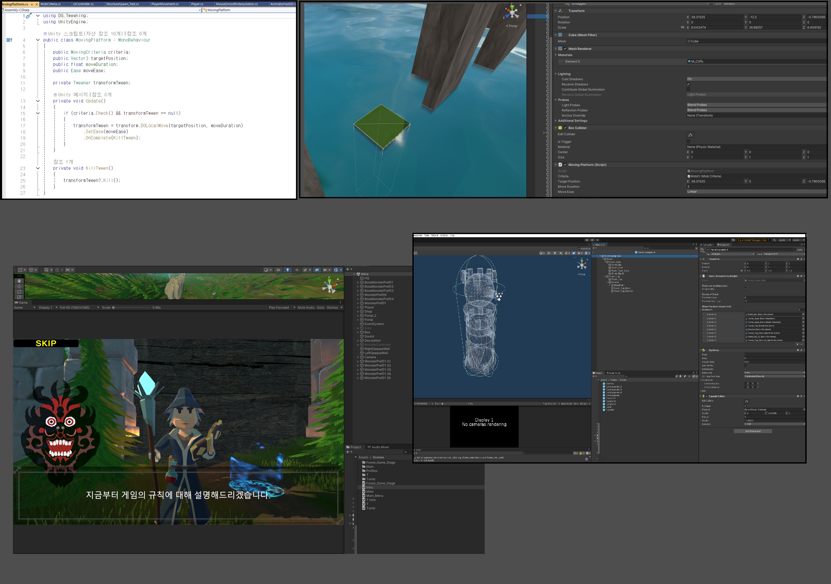Toggle scene audio mute icon
This screenshot has height=584, width=831.
coord(297,270)
